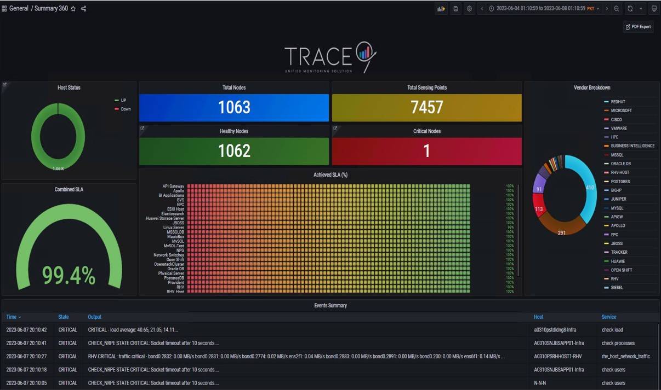Screen dimensions: 661x390
Task: Open the Total Nodes panel title menu
Action: click(x=234, y=88)
